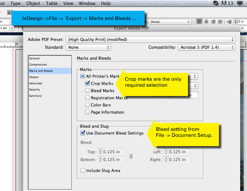247x191 pixels.
Task: Open the Table menu
Action: click(52, 3)
